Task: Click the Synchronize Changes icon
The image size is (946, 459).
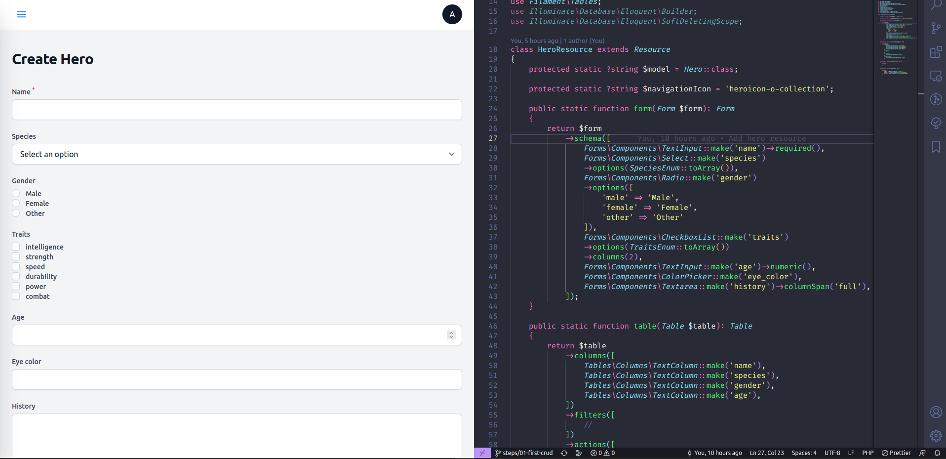Action: [564, 453]
